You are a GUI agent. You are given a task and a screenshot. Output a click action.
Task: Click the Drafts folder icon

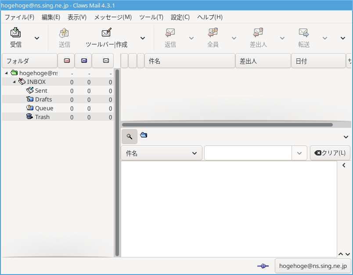(x=30, y=99)
